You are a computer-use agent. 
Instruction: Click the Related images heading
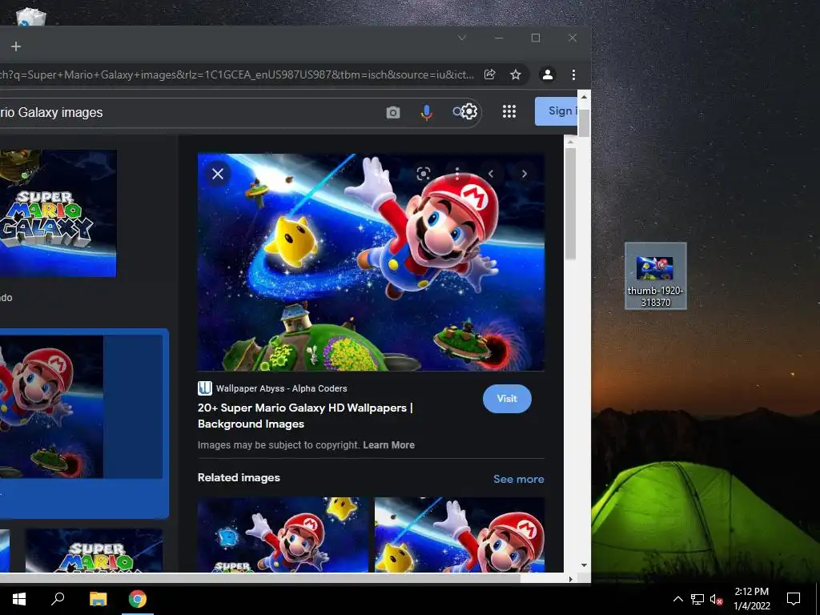pos(239,477)
